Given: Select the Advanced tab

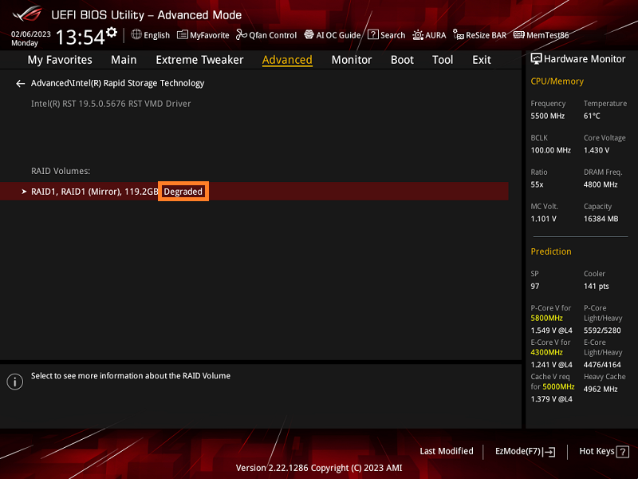Looking at the screenshot, I should coord(287,60).
